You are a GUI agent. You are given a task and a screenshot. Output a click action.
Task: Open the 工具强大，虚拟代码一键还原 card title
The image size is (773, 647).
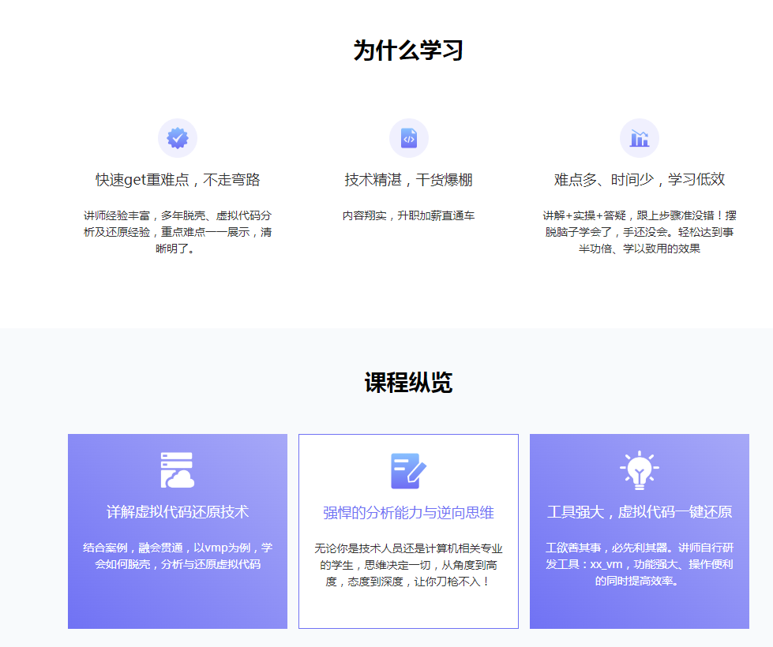[x=640, y=512]
